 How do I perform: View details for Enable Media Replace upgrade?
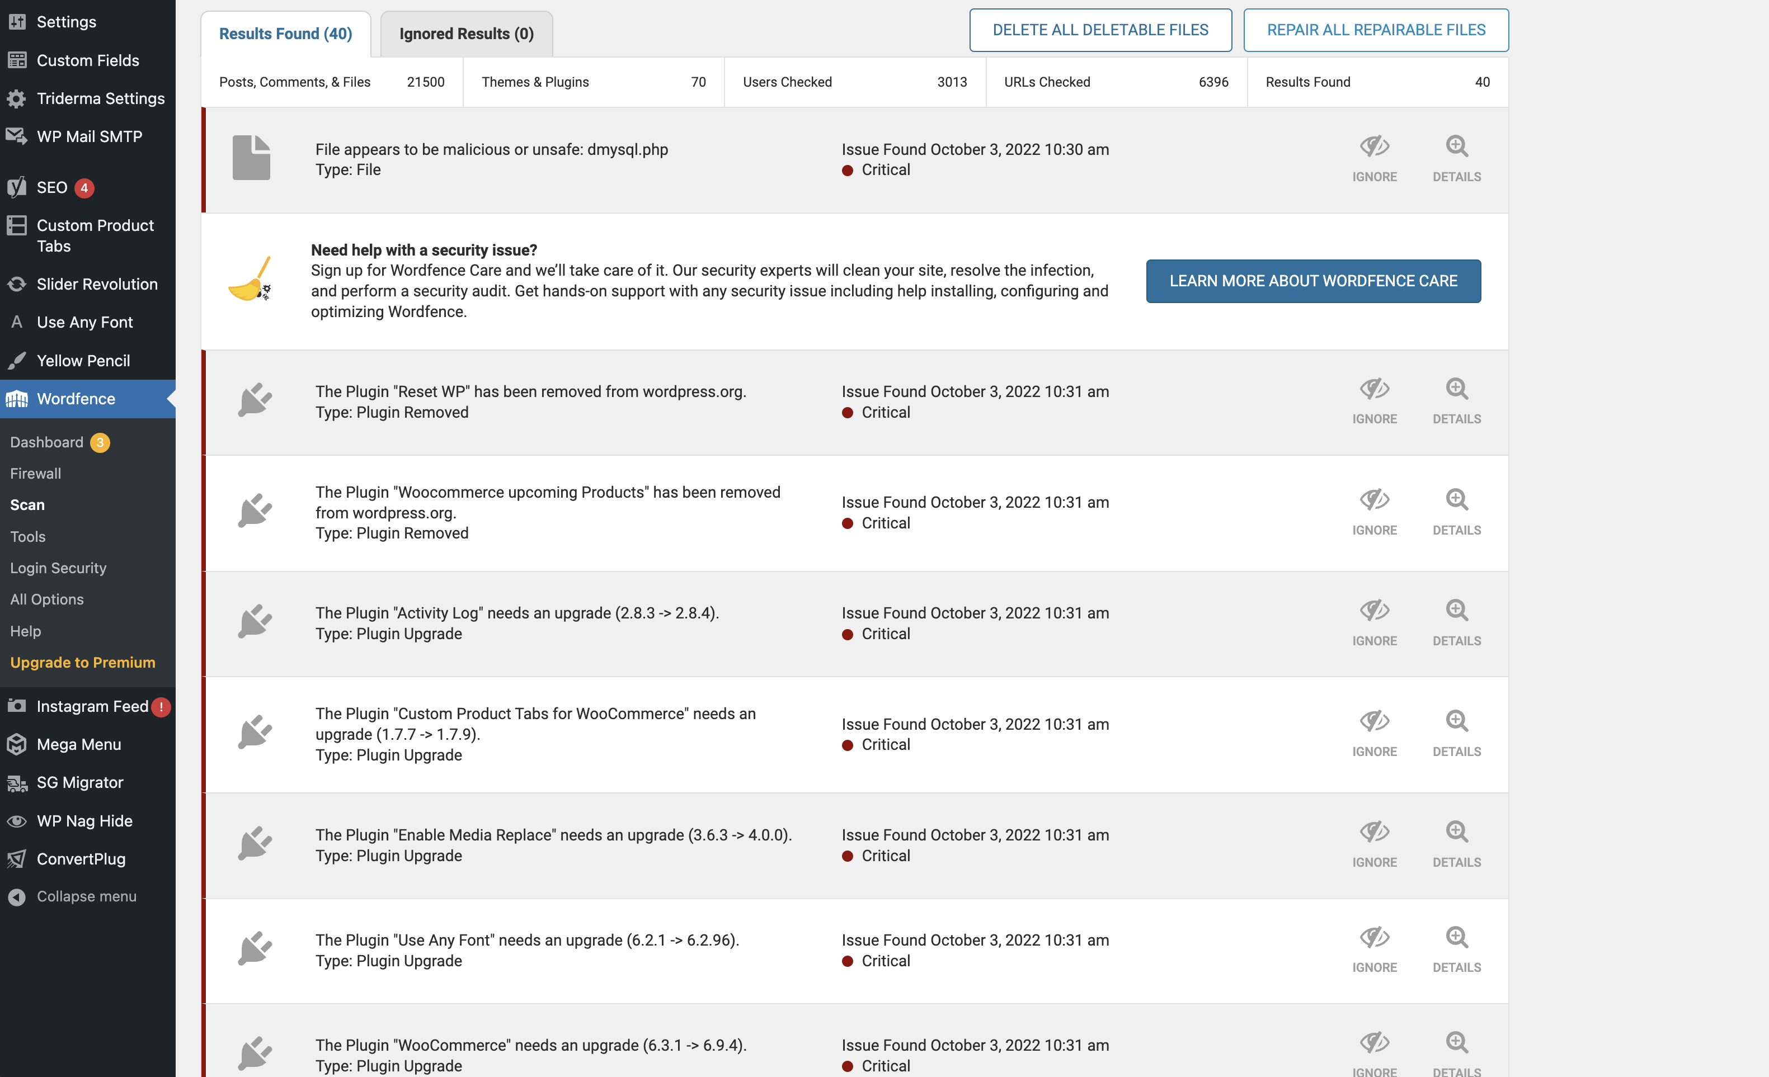(1456, 844)
